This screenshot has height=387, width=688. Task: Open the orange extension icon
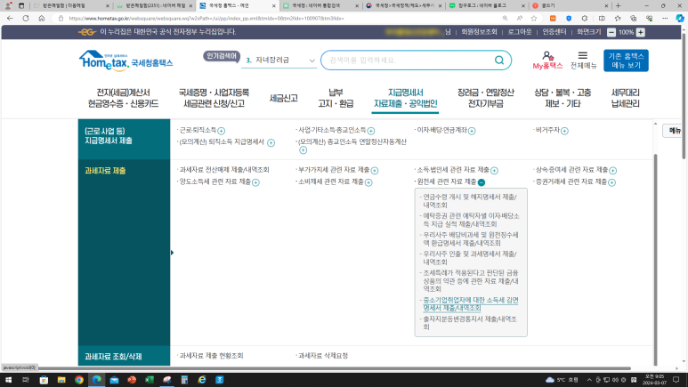553,19
